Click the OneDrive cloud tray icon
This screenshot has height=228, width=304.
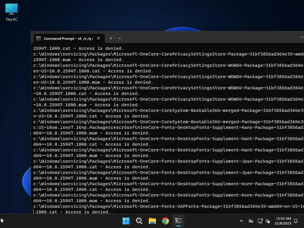point(251,221)
